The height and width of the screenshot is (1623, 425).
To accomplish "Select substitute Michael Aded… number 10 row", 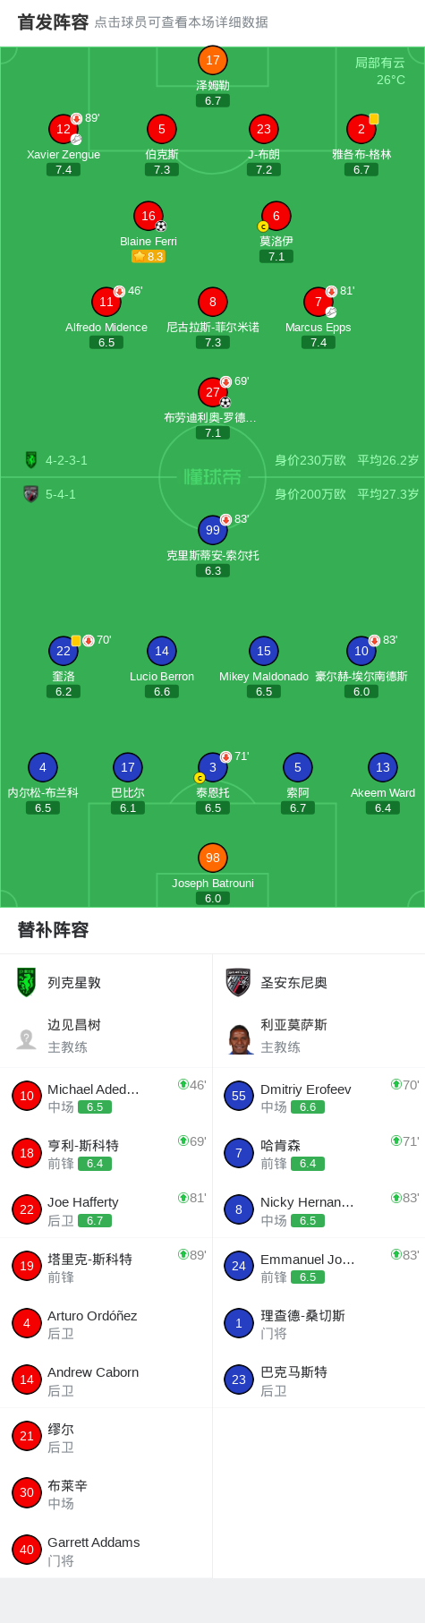I will click(106, 1097).
